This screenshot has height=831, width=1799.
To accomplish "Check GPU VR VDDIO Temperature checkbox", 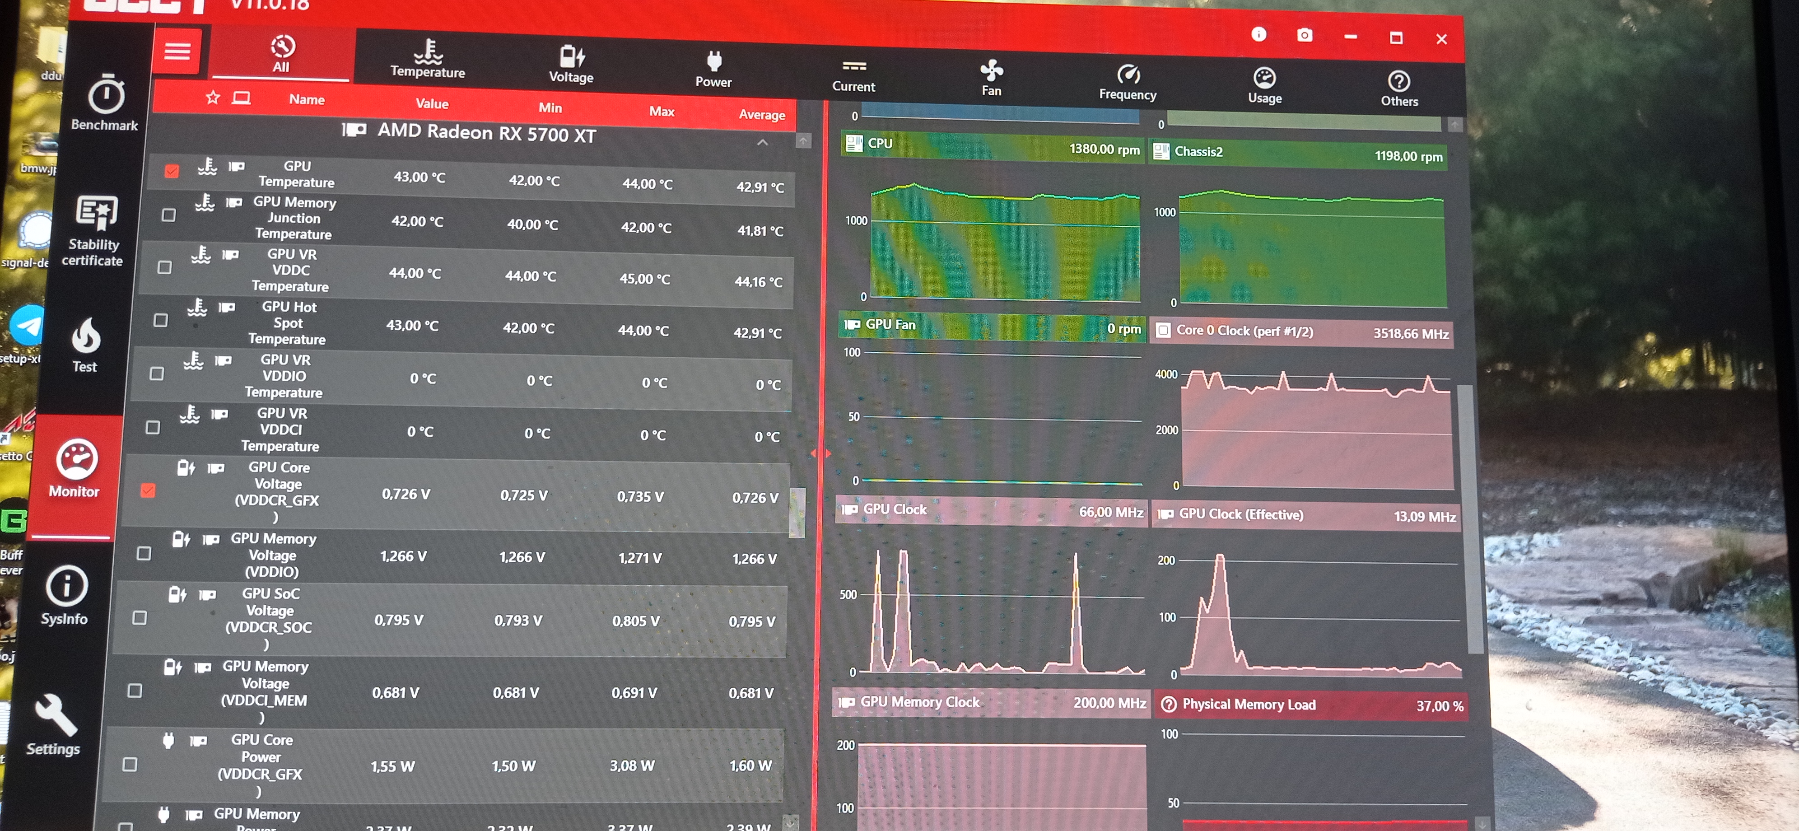I will pyautogui.click(x=157, y=373).
